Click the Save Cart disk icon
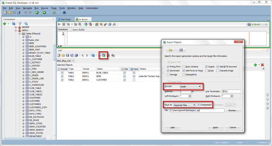 tap(67, 55)
